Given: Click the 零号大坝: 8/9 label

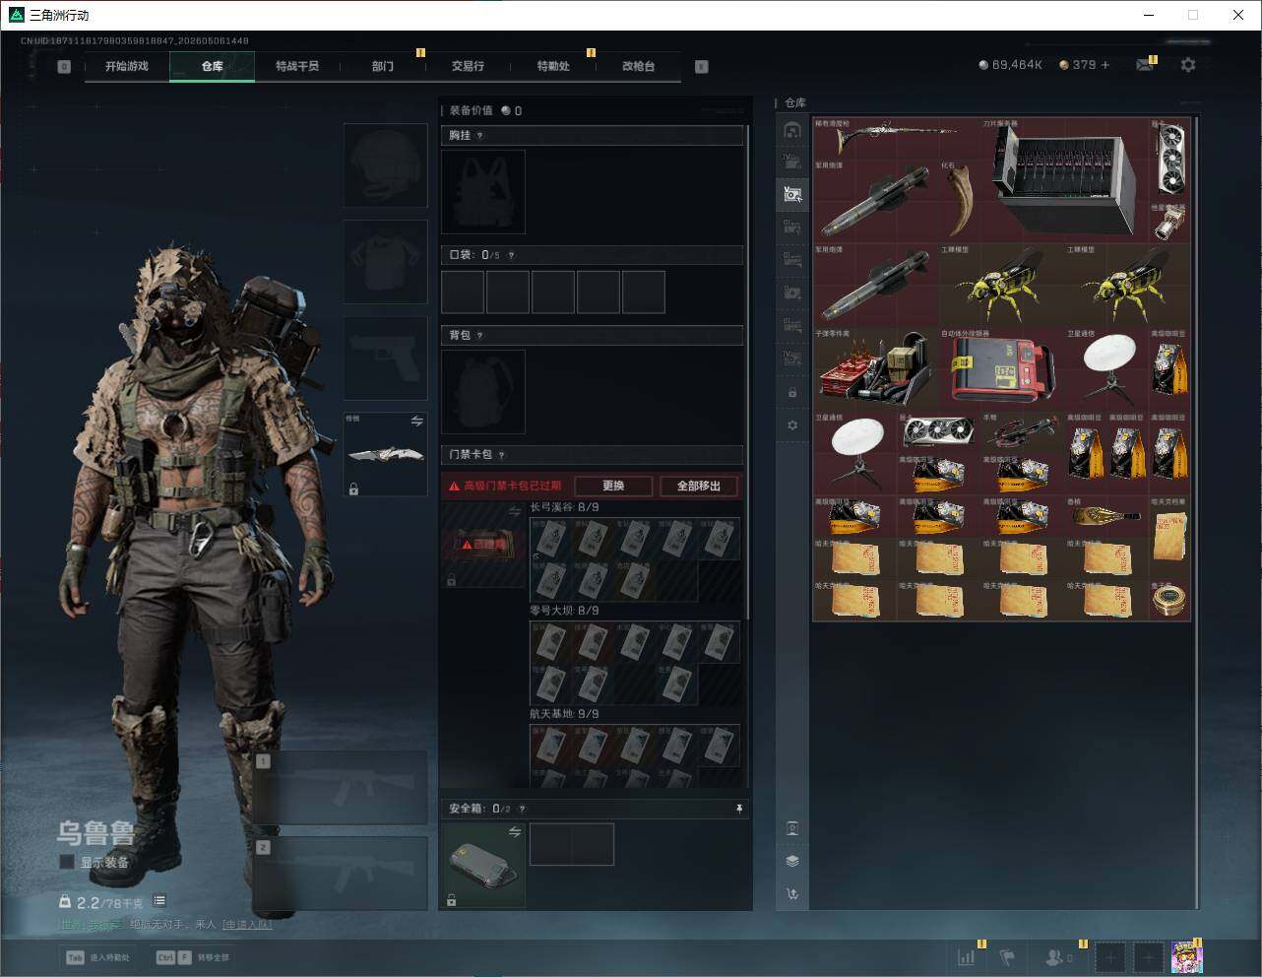Looking at the screenshot, I should (564, 611).
